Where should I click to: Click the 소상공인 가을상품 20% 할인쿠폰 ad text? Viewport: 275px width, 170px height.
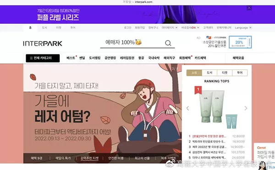point(214,44)
